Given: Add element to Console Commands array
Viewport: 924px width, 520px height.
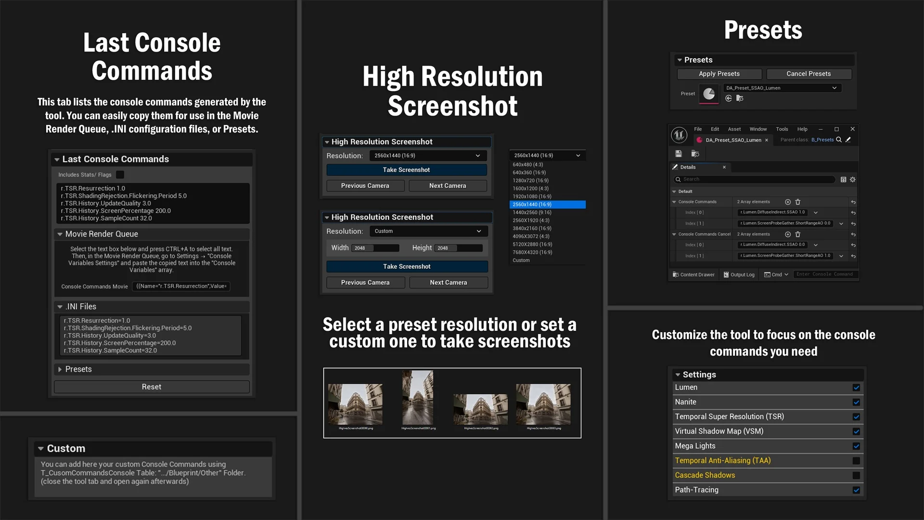Looking at the screenshot, I should [788, 202].
